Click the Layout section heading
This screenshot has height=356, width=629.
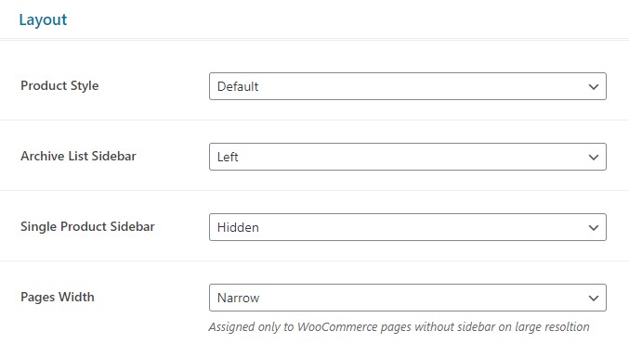pyautogui.click(x=43, y=19)
